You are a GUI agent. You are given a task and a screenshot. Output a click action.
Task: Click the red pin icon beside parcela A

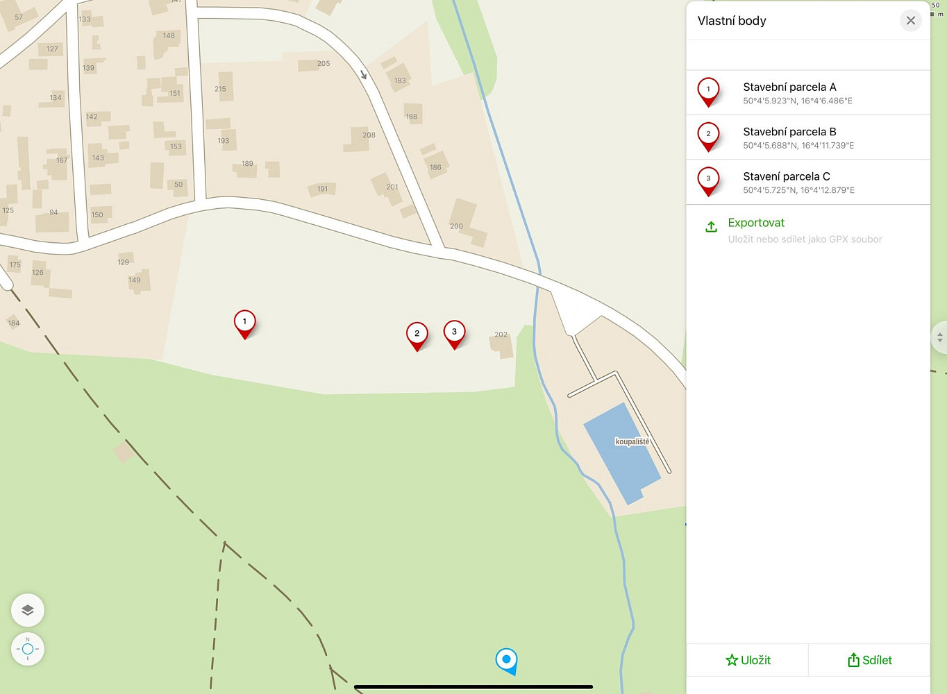coord(708,92)
